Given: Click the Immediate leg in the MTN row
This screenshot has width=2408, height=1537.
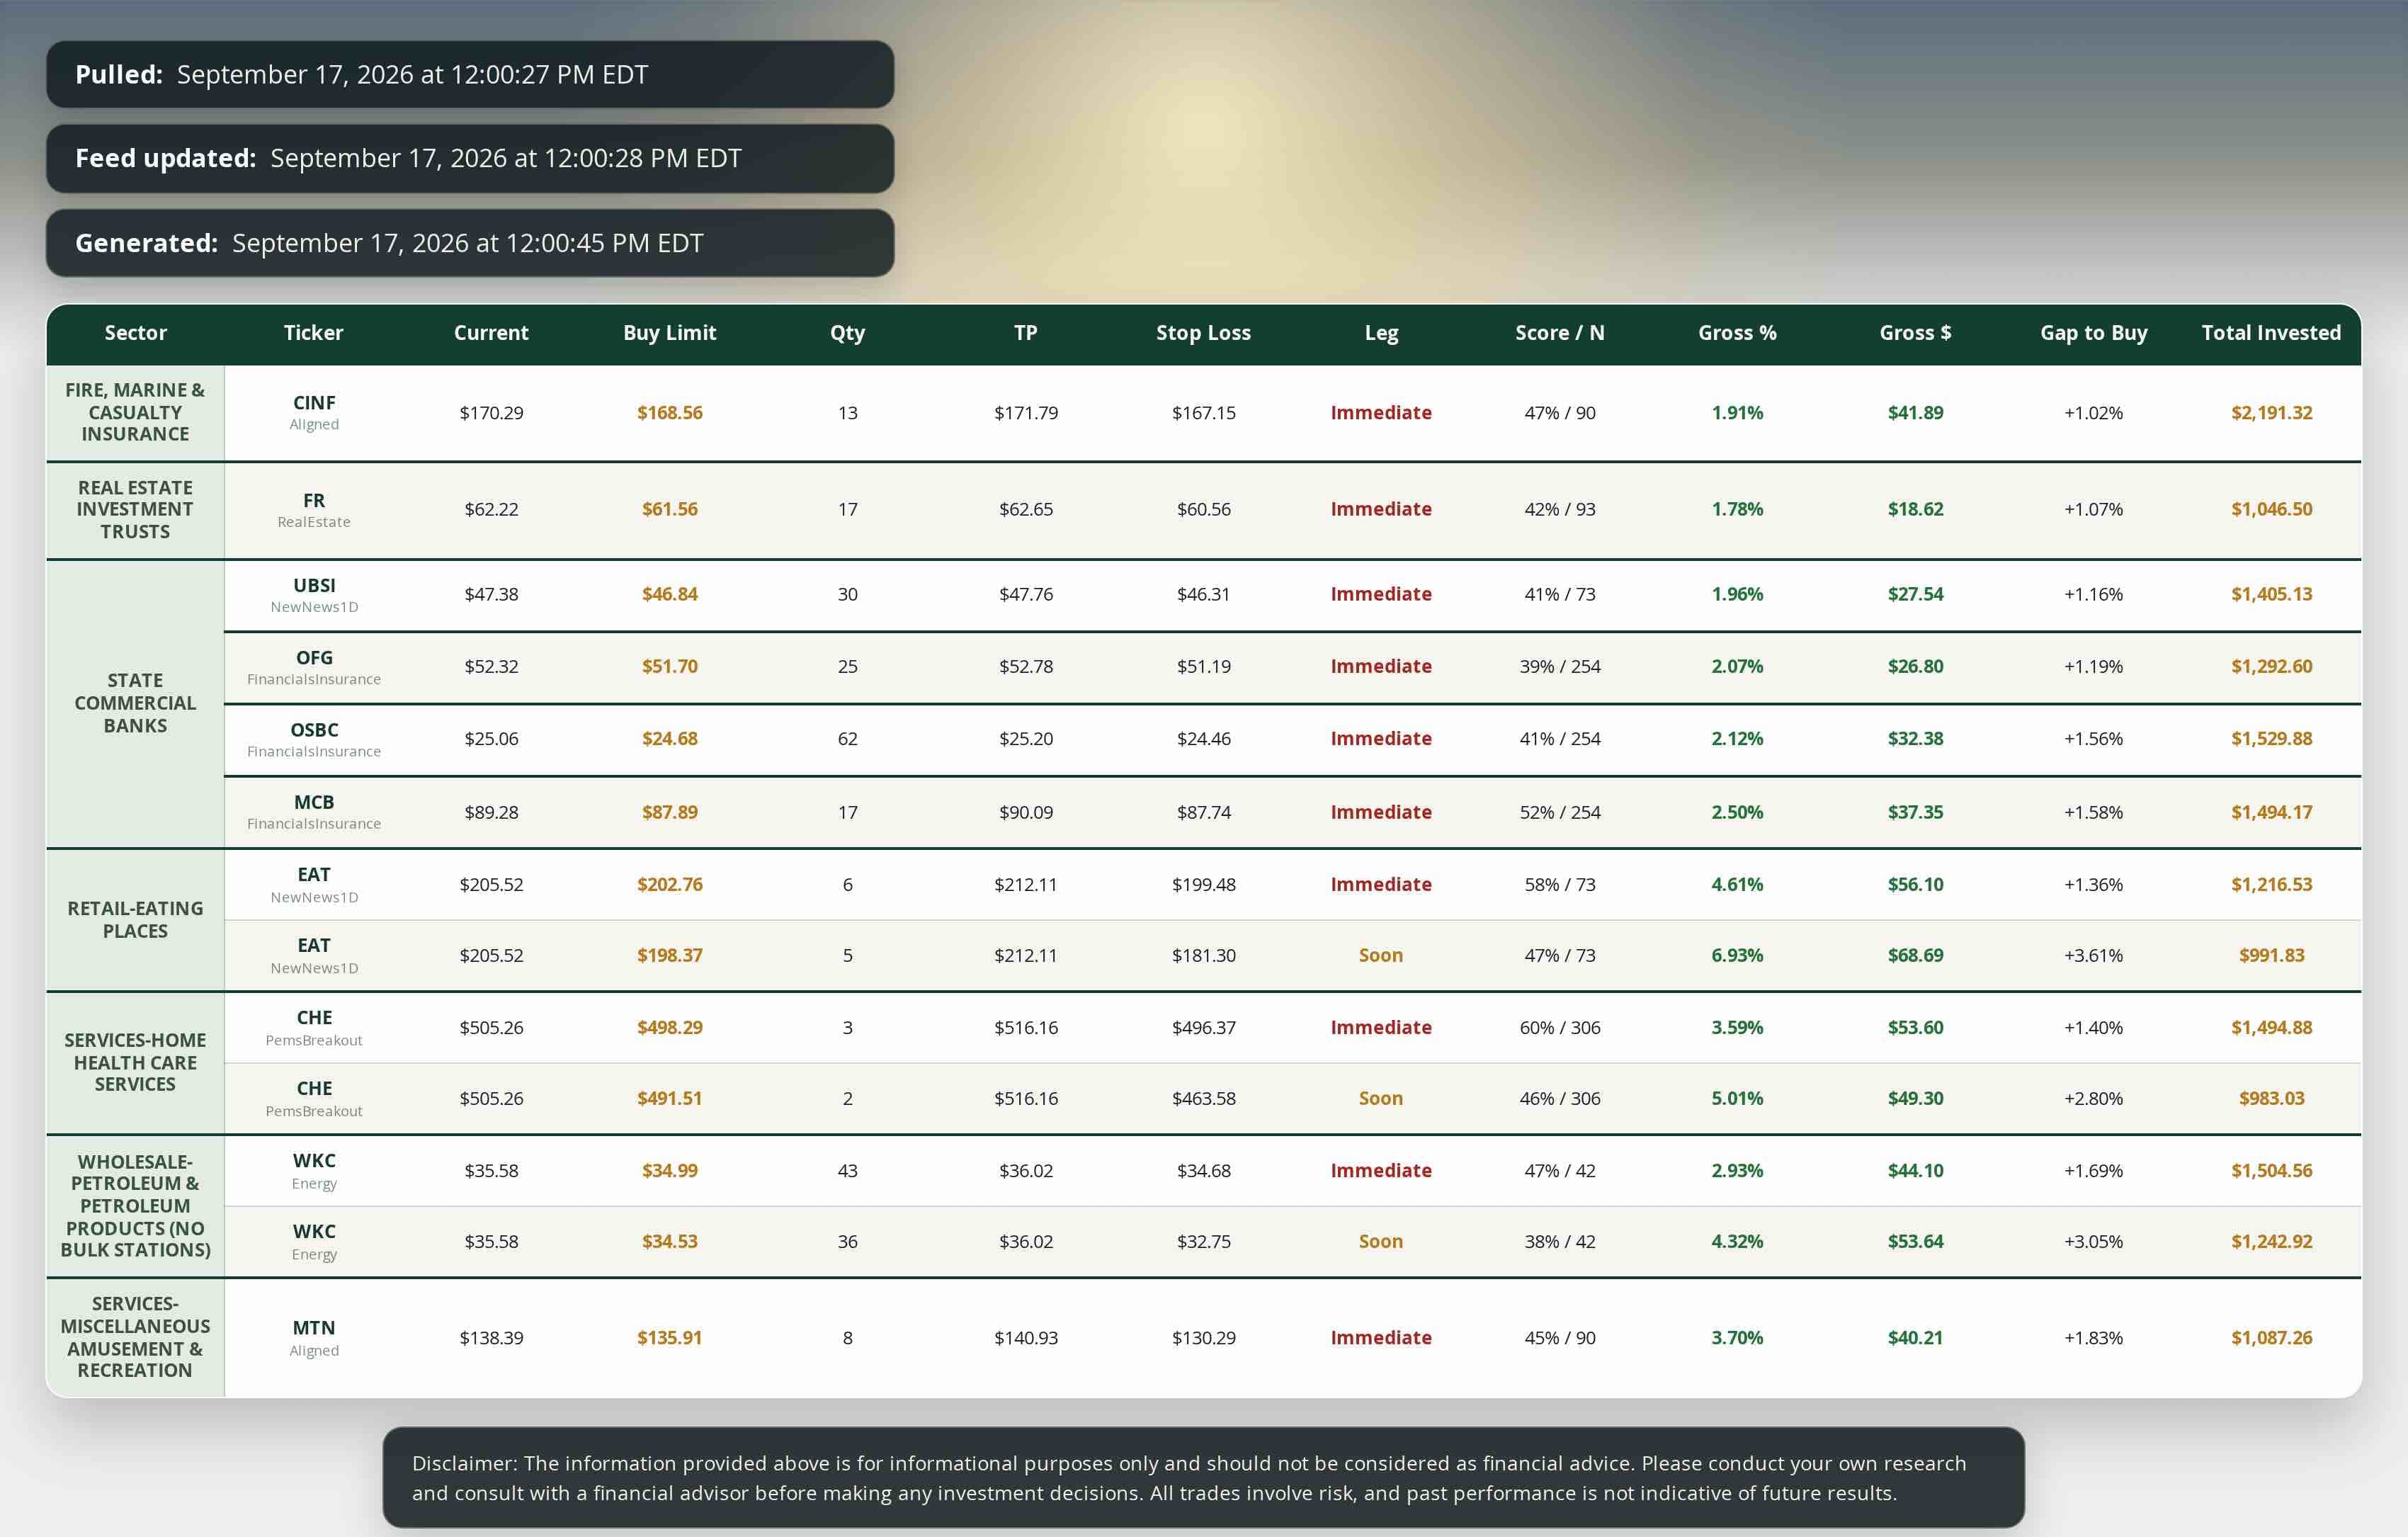Looking at the screenshot, I should click(x=1381, y=1337).
